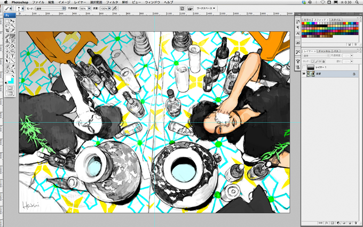363x227 pixels.
Task: Switch to the チャンネル tab
Action: (x=324, y=51)
